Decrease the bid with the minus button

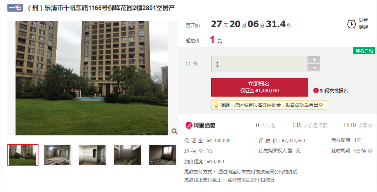coord(314,67)
